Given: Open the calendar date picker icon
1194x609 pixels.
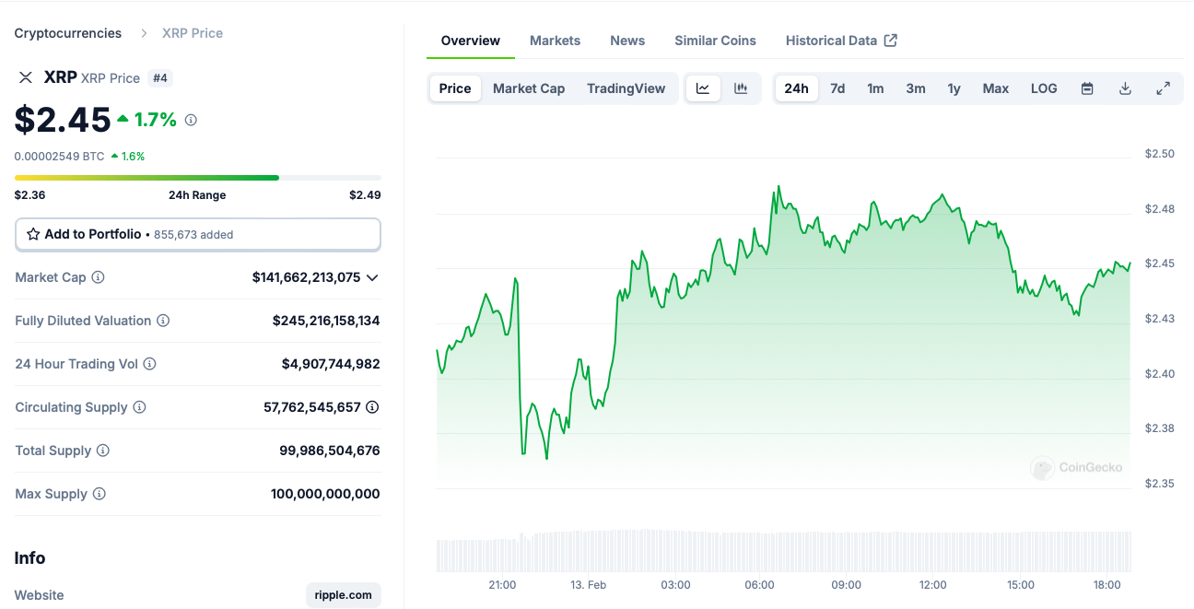Looking at the screenshot, I should [1087, 88].
